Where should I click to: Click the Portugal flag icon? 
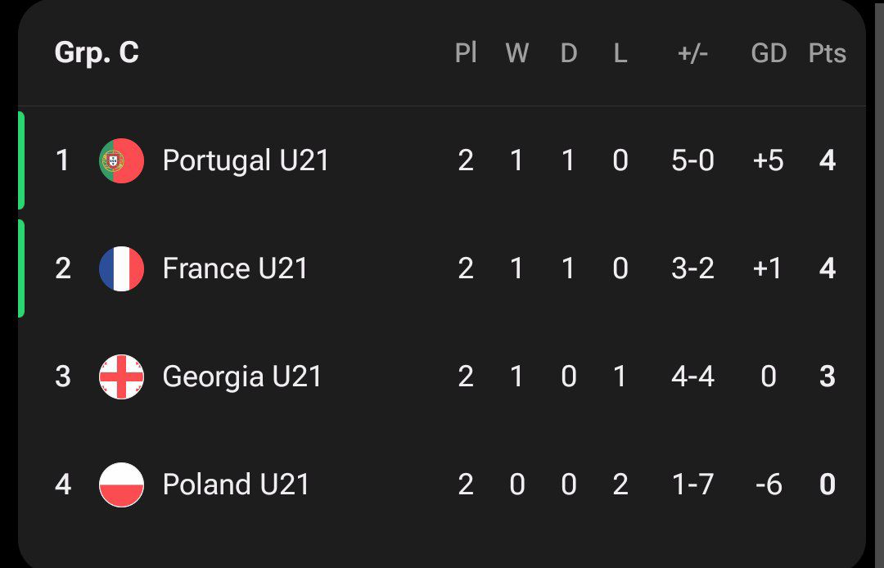[121, 160]
